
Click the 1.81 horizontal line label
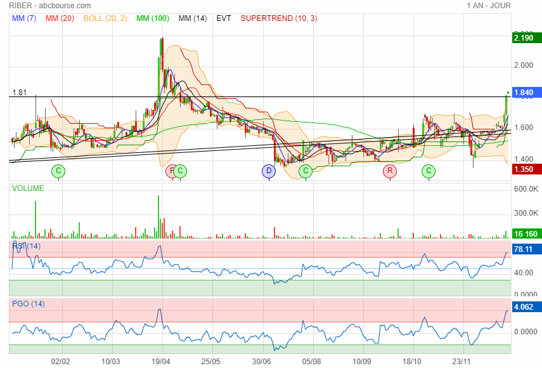(20, 93)
